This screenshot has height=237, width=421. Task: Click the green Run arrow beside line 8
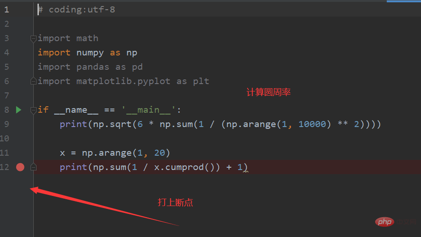(x=19, y=110)
